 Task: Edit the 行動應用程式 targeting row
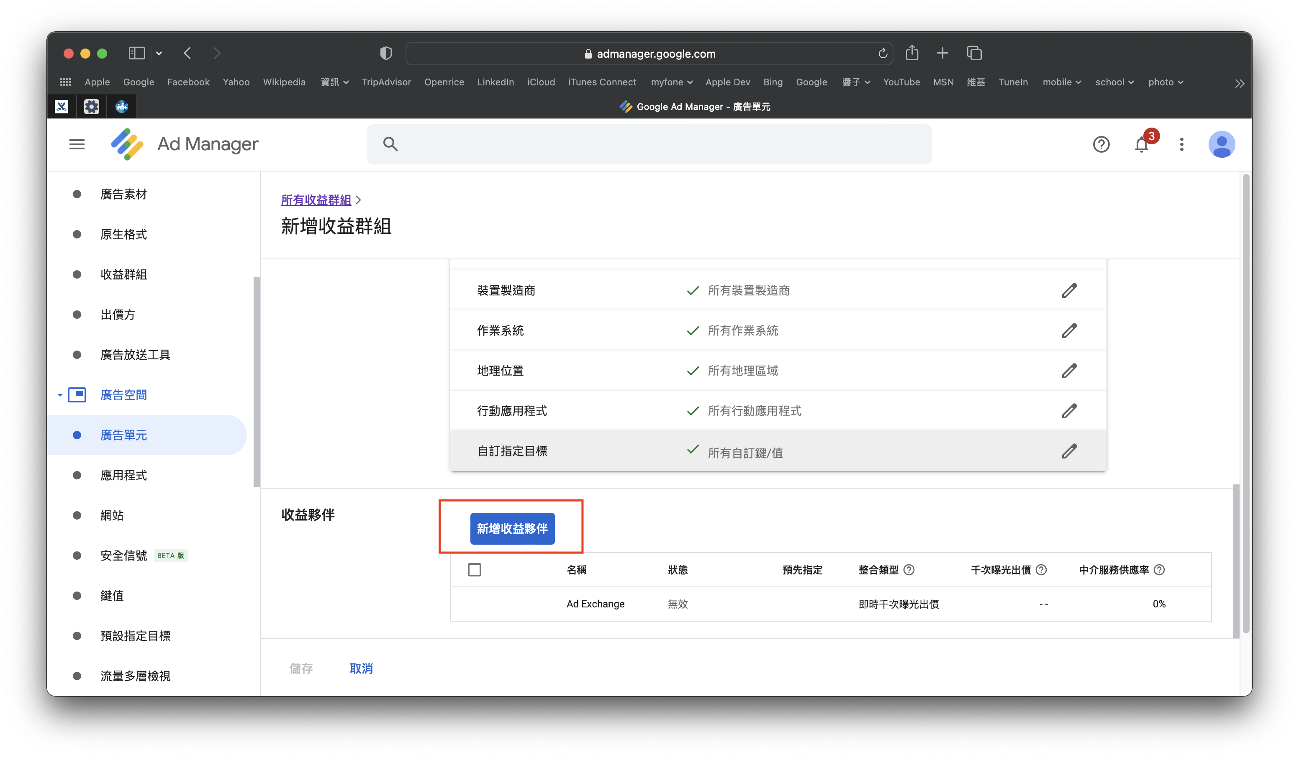click(1069, 411)
